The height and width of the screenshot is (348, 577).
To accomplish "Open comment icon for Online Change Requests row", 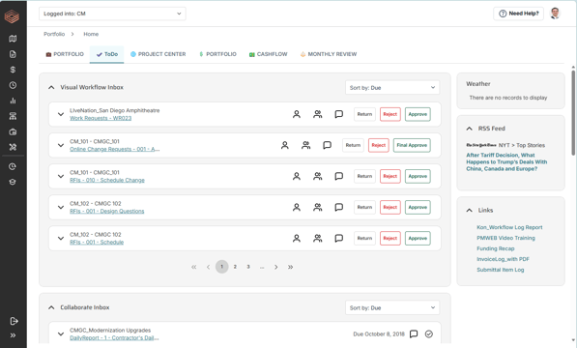I will point(327,145).
